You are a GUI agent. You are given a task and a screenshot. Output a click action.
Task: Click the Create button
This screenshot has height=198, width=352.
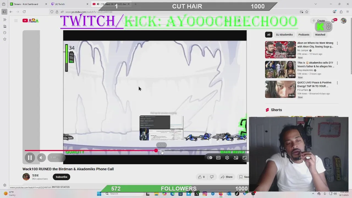point(319,21)
